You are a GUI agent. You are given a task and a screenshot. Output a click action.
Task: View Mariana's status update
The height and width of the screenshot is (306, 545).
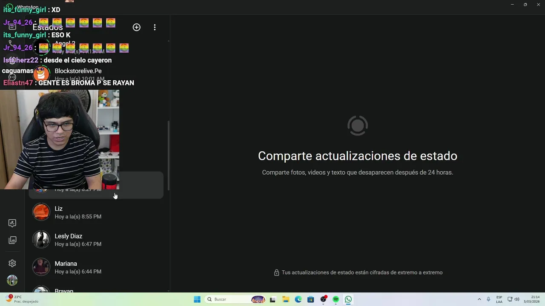(x=96, y=267)
